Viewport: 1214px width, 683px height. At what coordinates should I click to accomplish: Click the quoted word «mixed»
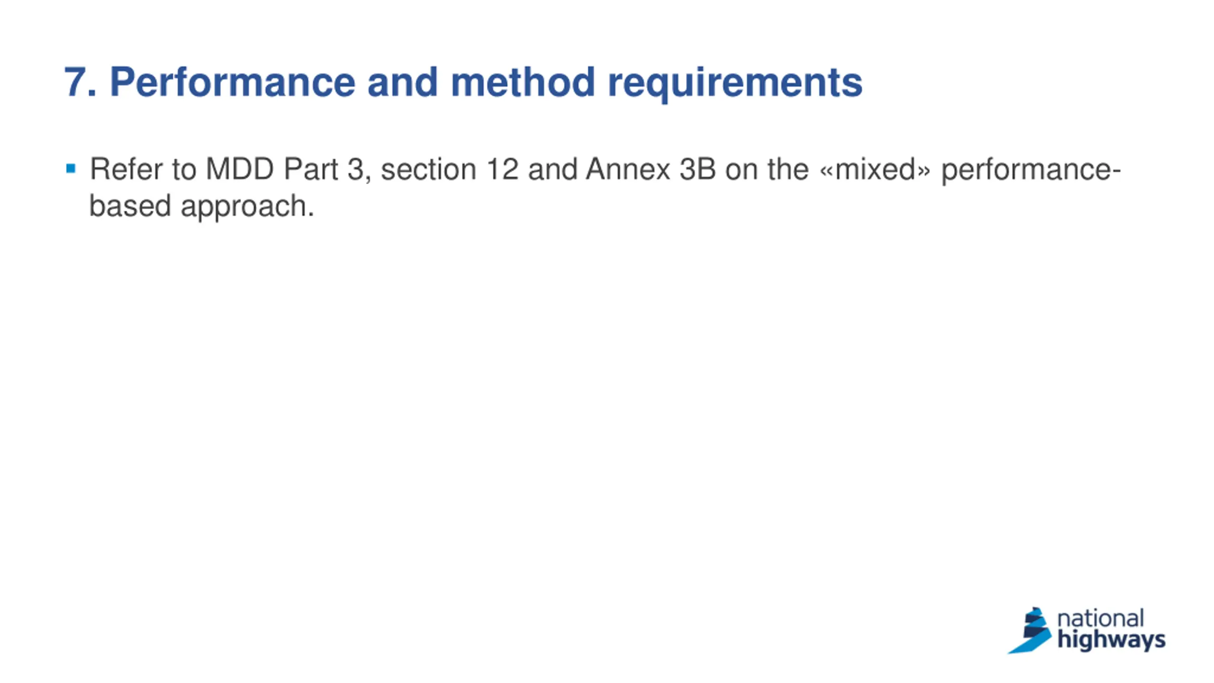tap(874, 169)
